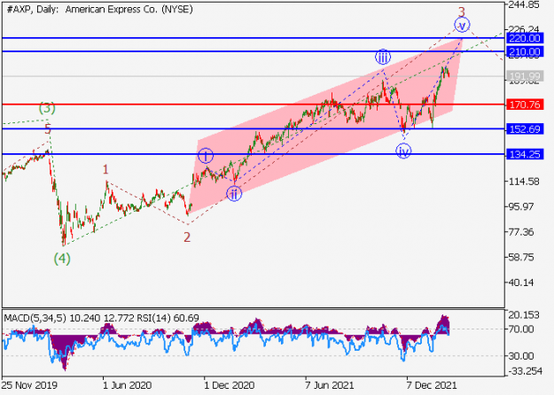Click the 58.75 price axis value
The image size is (554, 395).
521,257
